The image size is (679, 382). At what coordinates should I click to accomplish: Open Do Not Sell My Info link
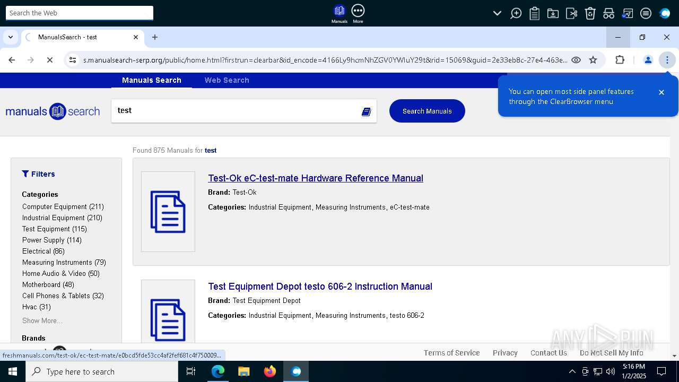pos(612,353)
